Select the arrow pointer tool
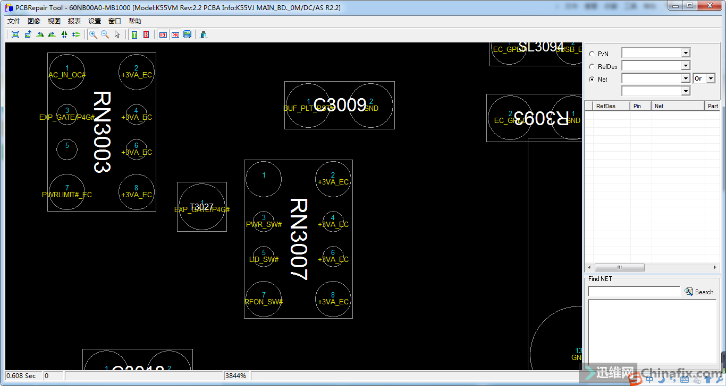This screenshot has height=386, width=726. [x=117, y=34]
